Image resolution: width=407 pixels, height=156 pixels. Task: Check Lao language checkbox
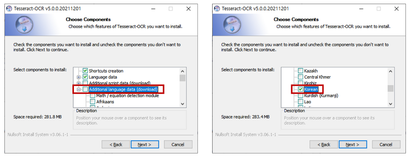pos(300,102)
